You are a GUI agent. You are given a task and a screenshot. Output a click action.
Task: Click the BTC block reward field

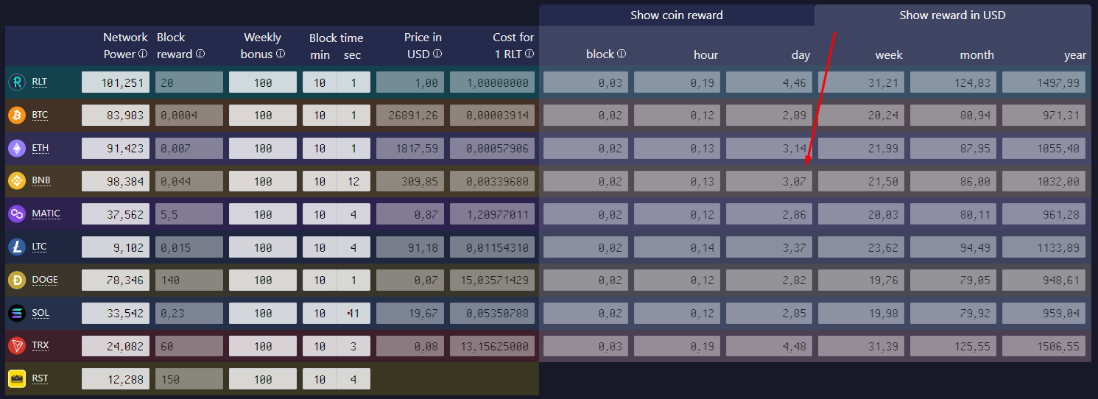189,115
